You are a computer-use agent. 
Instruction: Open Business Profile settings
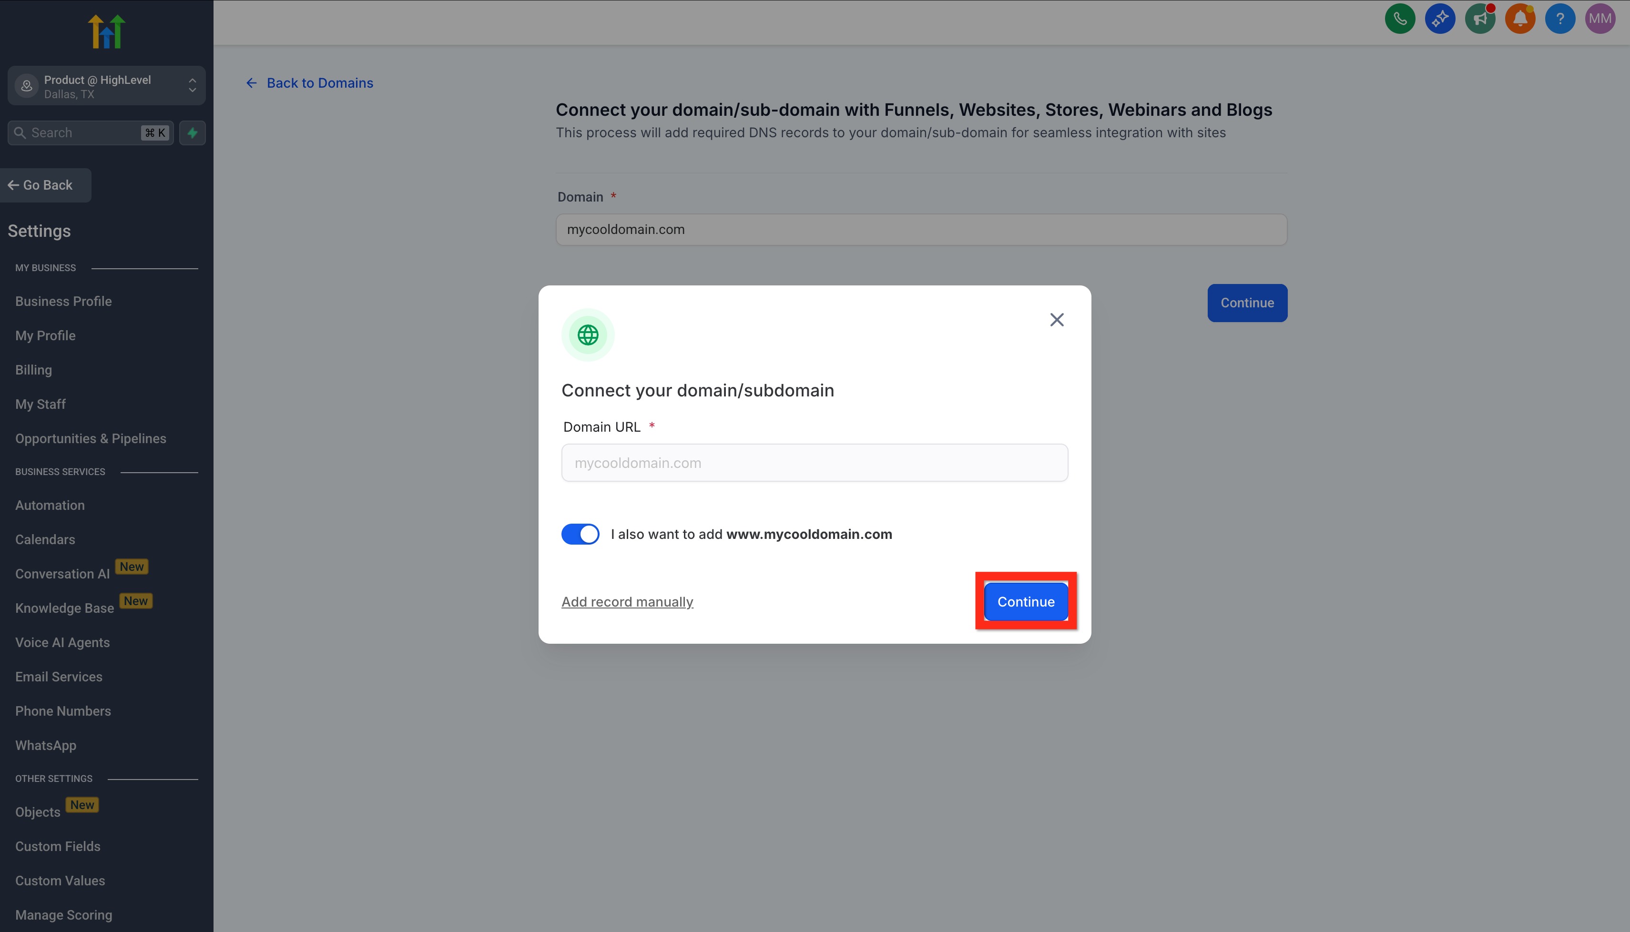click(x=63, y=301)
